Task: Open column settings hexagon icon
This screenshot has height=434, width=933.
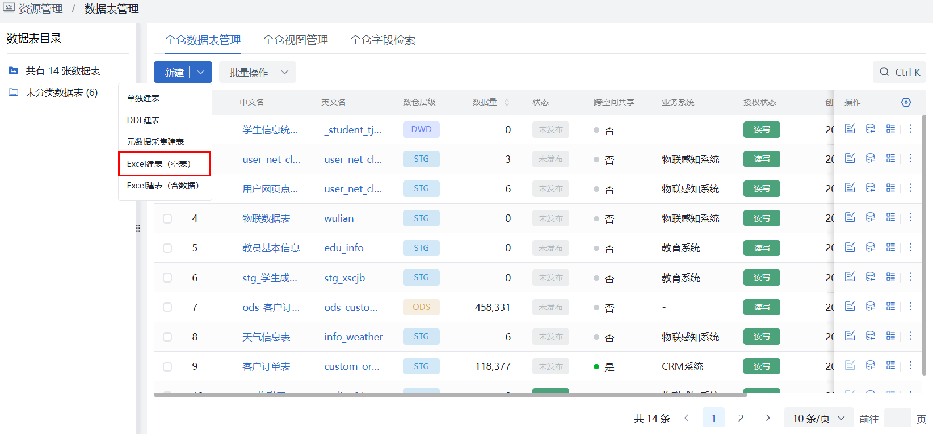Action: 906,102
